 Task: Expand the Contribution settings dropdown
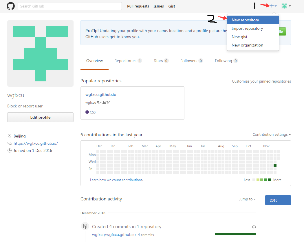click(272, 135)
